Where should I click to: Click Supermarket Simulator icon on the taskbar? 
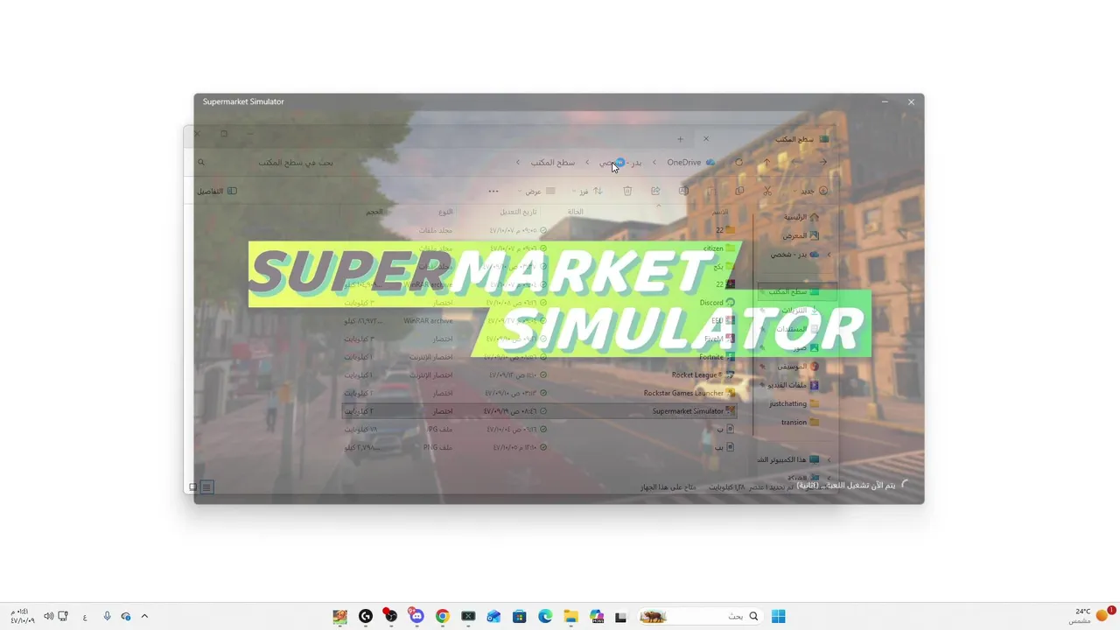340,616
